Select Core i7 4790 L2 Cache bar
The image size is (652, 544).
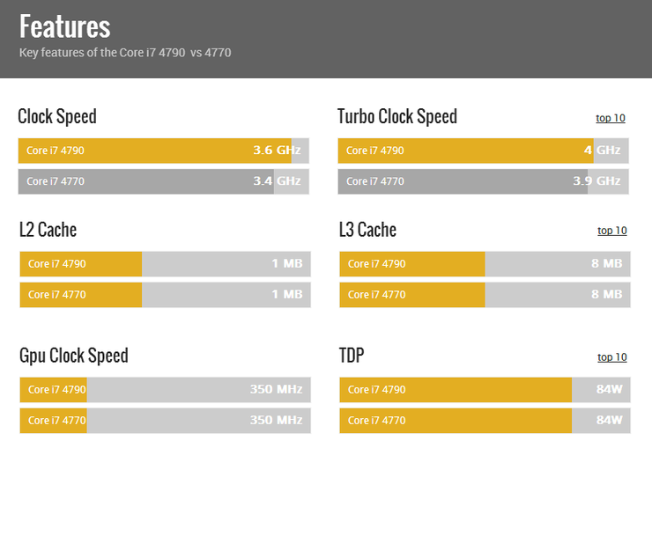point(165,264)
